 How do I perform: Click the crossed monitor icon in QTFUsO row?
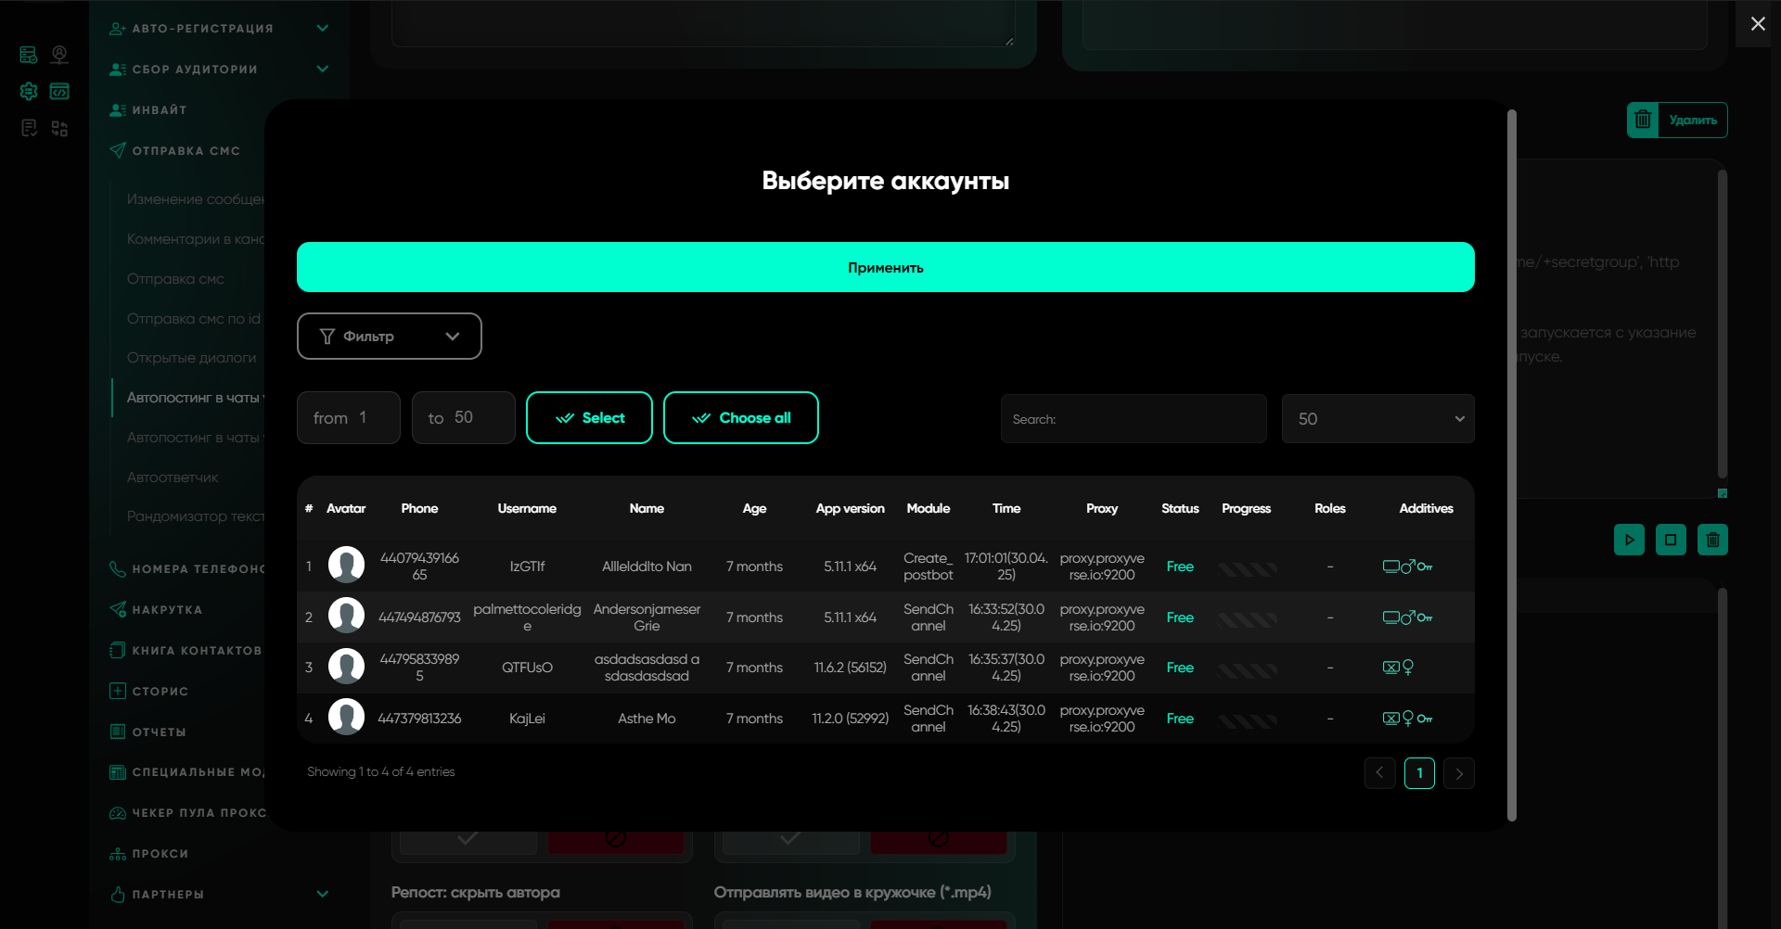(1390, 668)
